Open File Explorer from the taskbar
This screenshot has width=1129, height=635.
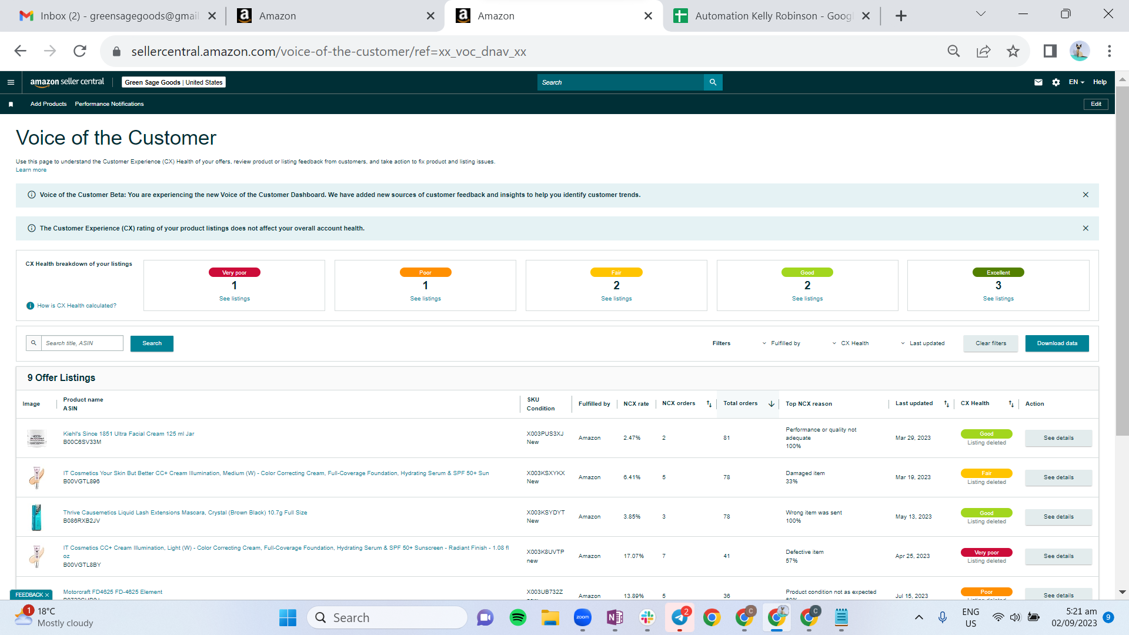click(550, 617)
